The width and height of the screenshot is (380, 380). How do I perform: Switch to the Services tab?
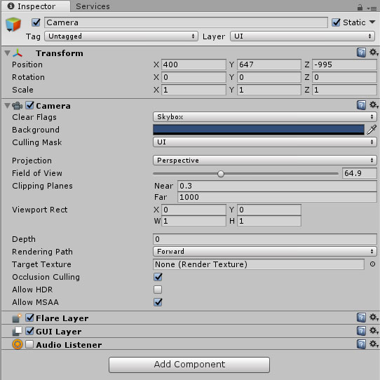point(93,6)
